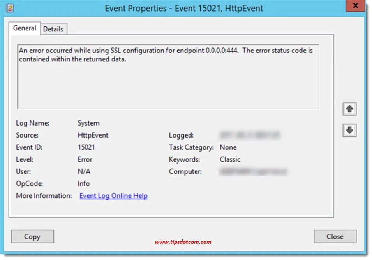372x260 pixels.
Task: Select the Task Category value None
Action: [x=228, y=147]
